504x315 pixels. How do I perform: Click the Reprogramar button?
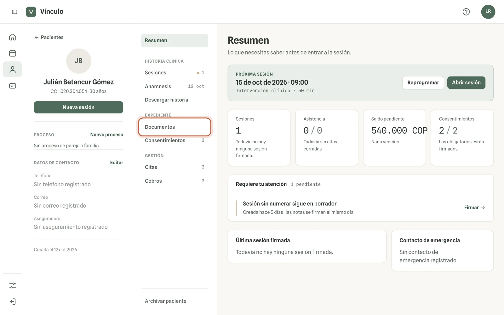pos(423,83)
